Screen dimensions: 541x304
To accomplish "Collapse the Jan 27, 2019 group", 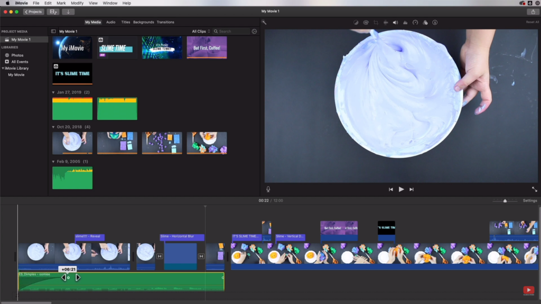I will click(53, 92).
